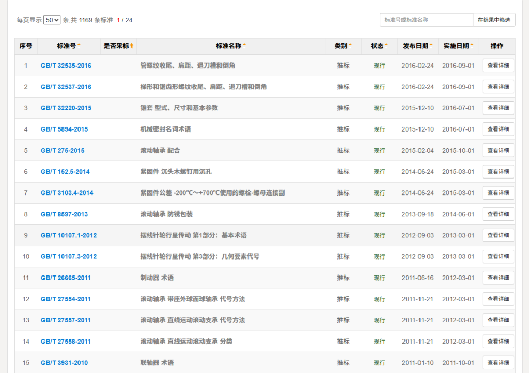The width and height of the screenshot is (529, 373).
Task: Click the 状态 column sort arrow
Action: click(386, 45)
